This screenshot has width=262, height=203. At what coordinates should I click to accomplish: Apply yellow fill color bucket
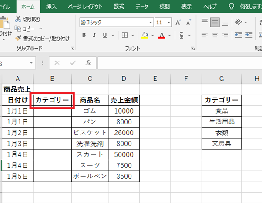(145, 35)
